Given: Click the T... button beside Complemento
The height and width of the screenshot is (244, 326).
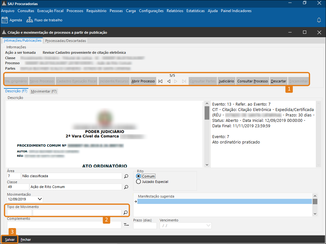Looking at the screenshot, I should (126, 225).
